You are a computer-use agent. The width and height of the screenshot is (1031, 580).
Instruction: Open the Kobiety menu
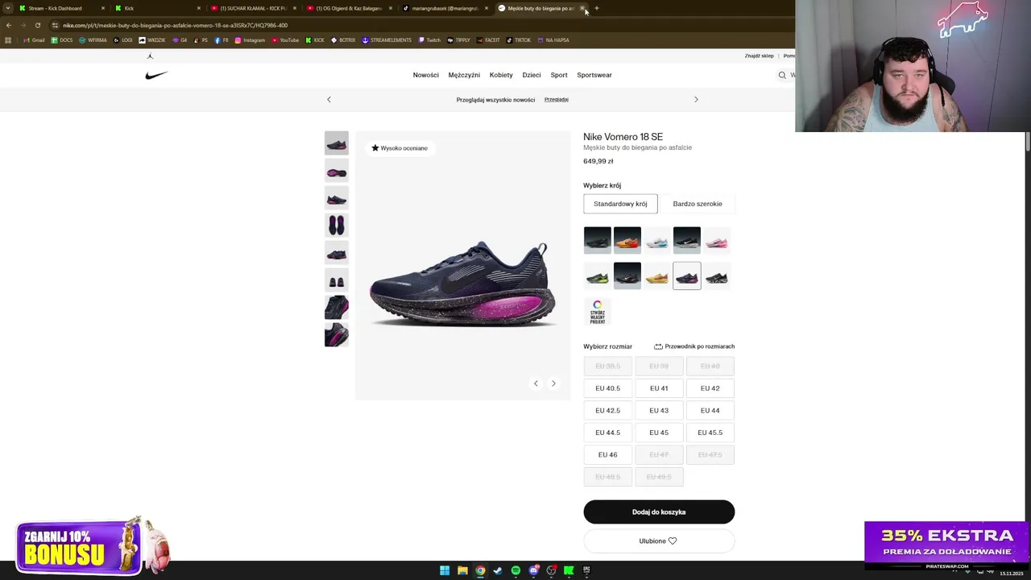point(501,75)
